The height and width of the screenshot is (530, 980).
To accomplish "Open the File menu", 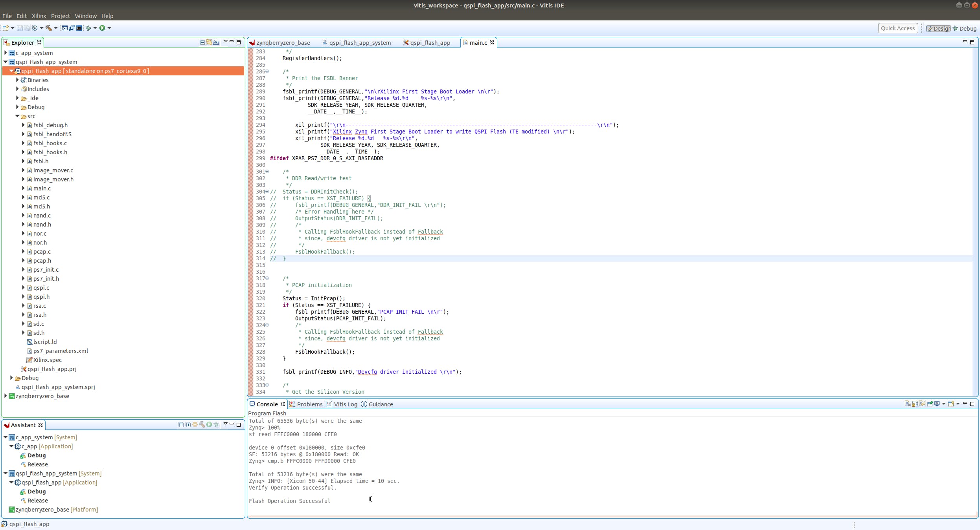I will (7, 16).
